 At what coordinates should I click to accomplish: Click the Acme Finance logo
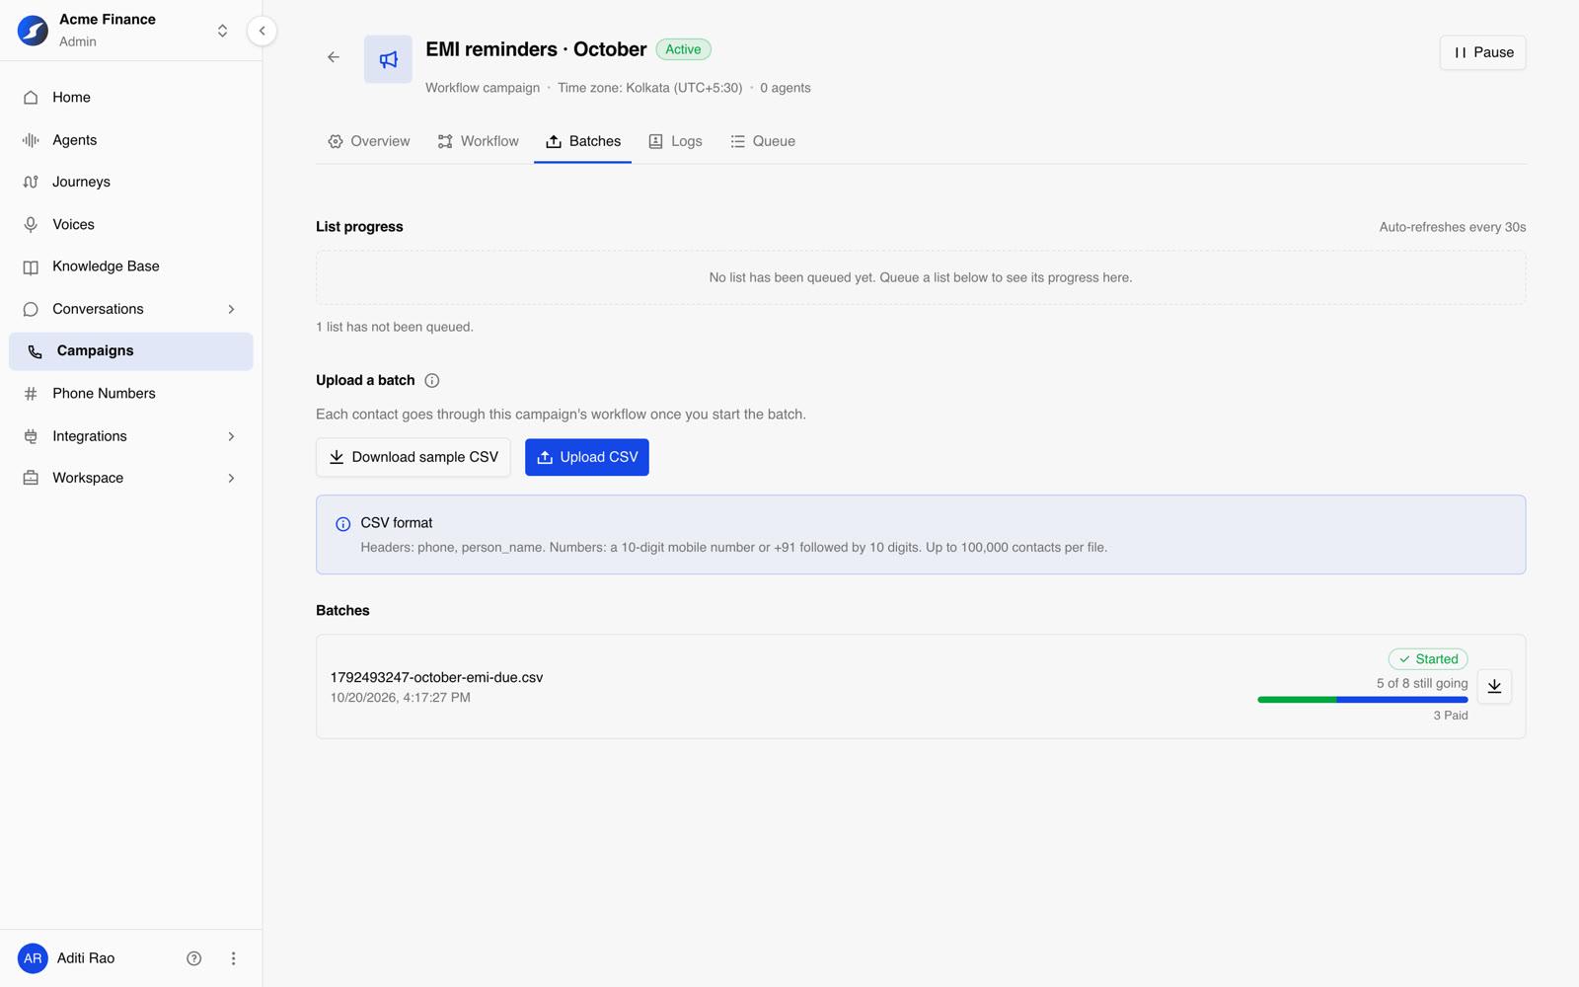point(33,31)
